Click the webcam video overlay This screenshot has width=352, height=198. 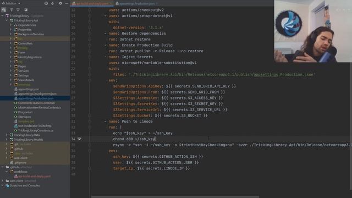point(313,31)
